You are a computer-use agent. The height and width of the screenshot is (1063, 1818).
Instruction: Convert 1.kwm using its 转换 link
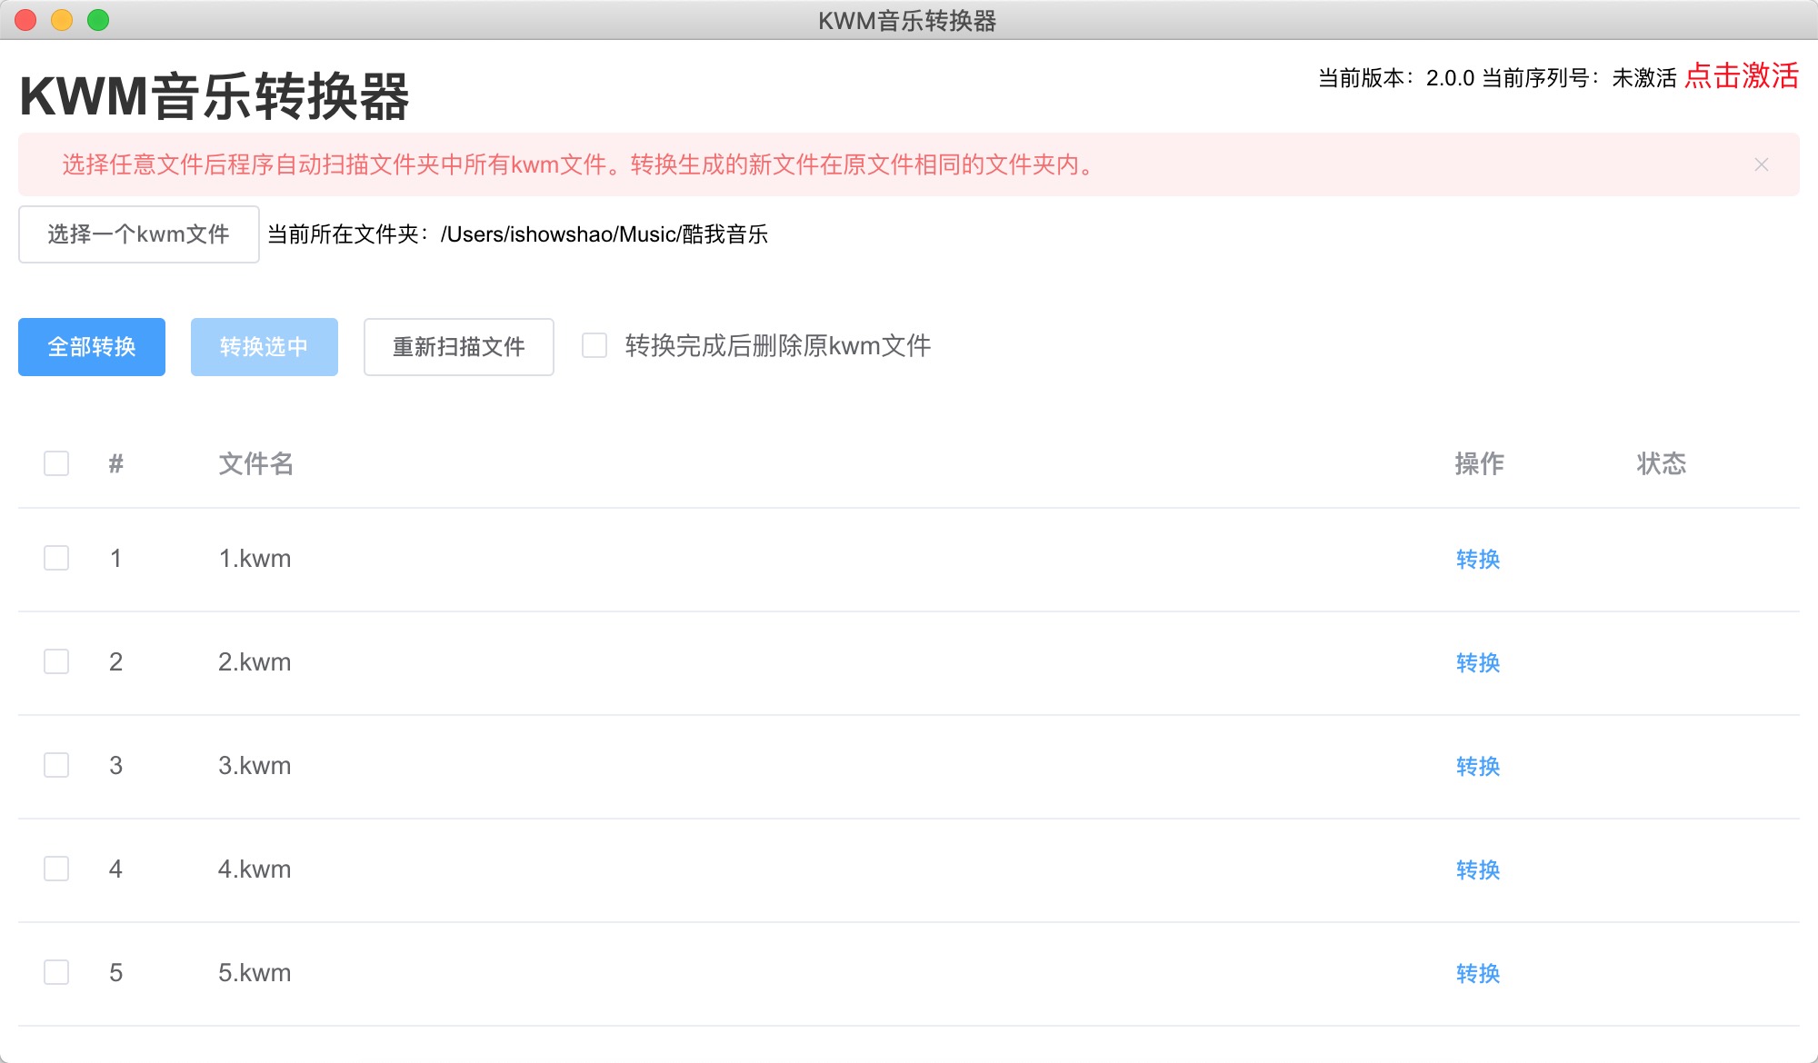pyautogui.click(x=1477, y=559)
